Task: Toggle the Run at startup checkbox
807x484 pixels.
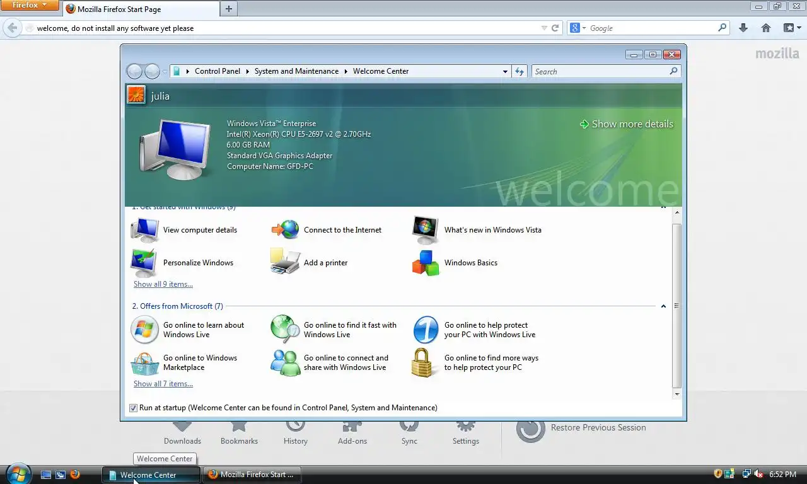Action: (133, 408)
